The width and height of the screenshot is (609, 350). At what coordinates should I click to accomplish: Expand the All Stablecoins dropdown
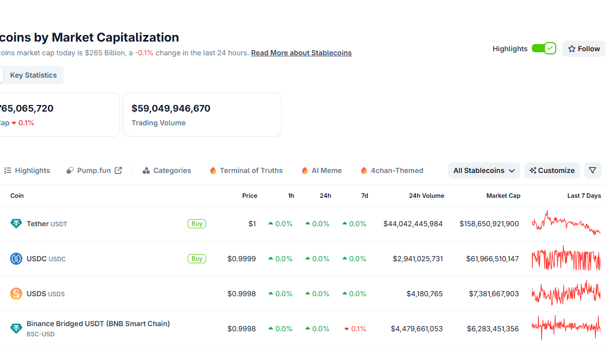(x=484, y=170)
